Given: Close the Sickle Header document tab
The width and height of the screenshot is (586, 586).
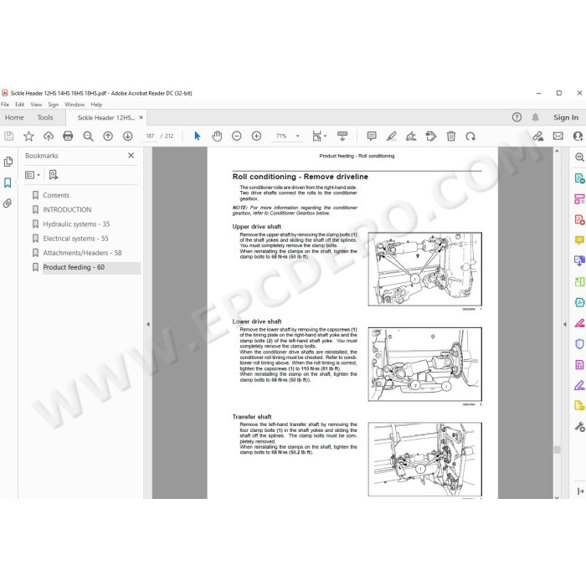Looking at the screenshot, I should (x=141, y=117).
